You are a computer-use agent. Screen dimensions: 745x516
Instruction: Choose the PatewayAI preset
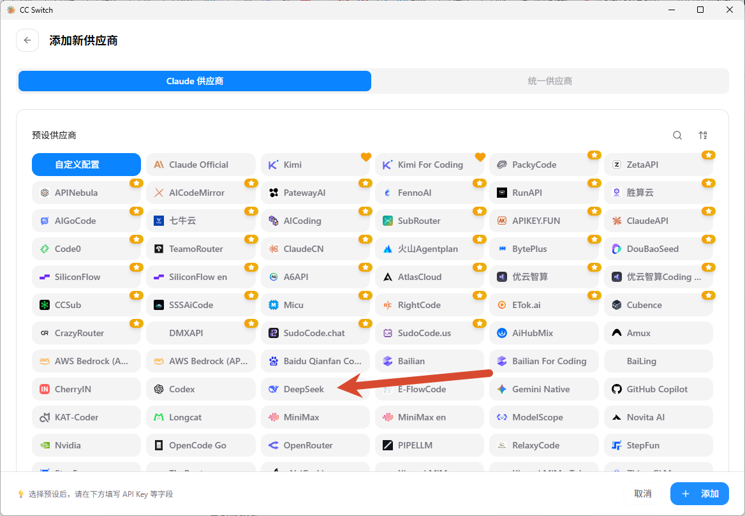coord(316,193)
